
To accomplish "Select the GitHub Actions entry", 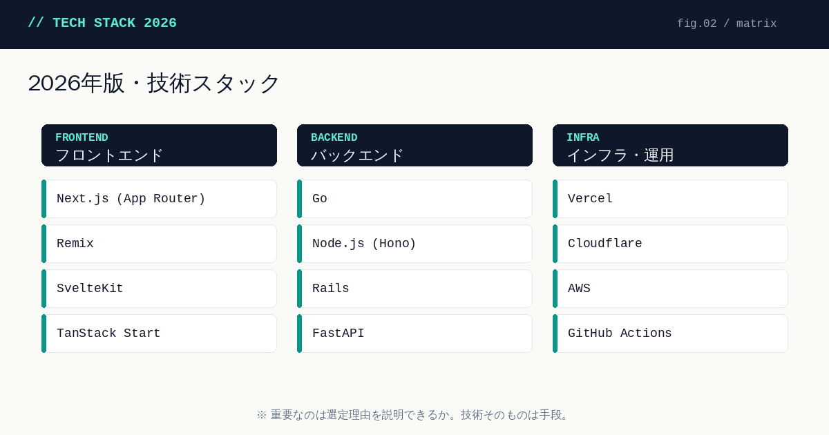I will pos(670,333).
